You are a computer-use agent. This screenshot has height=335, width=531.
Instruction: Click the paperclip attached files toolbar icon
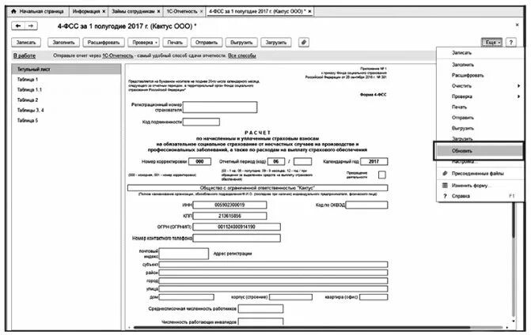pos(304,42)
